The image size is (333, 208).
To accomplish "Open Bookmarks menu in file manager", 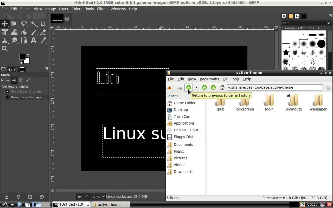I will tap(209, 79).
